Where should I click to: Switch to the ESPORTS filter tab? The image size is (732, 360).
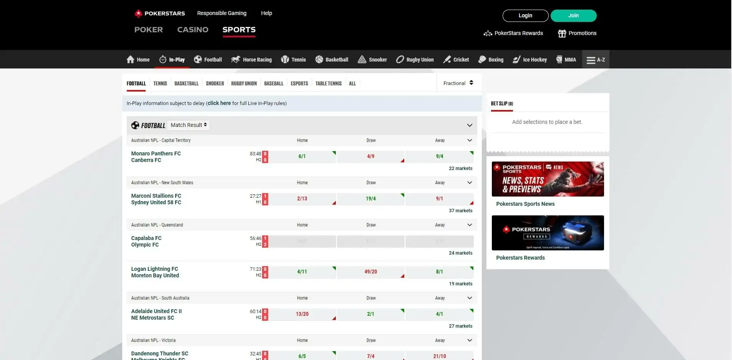click(x=299, y=83)
